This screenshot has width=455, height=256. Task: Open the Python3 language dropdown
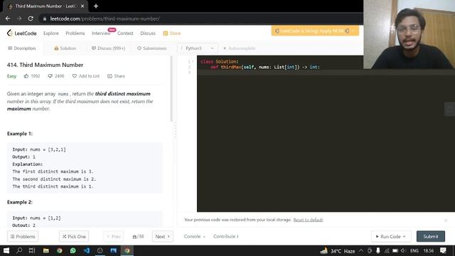tap(197, 48)
